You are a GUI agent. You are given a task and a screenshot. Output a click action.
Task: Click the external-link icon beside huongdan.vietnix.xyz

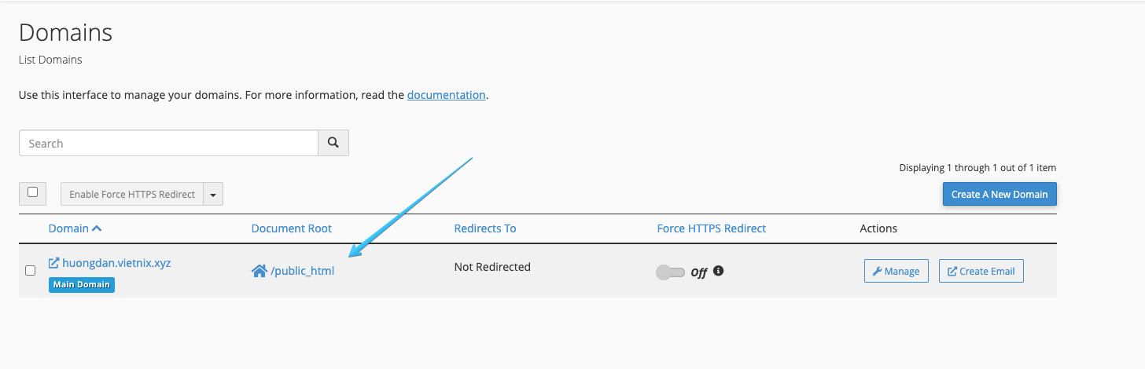click(x=54, y=263)
